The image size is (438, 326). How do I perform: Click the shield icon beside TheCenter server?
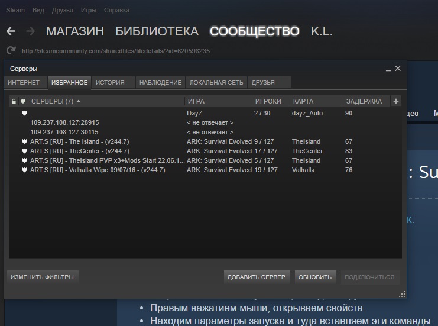[x=24, y=151]
